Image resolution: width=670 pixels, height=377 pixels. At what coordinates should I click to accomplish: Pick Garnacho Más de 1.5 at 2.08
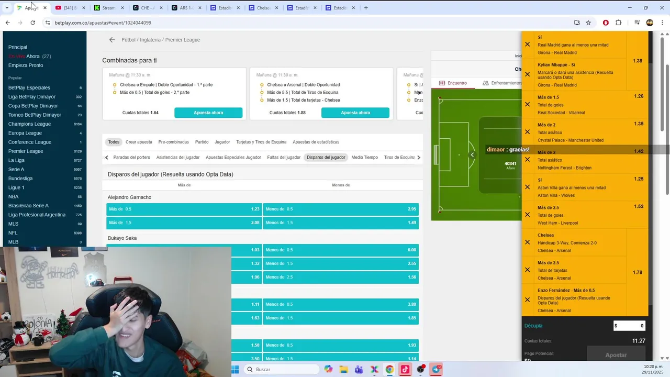coord(184,223)
